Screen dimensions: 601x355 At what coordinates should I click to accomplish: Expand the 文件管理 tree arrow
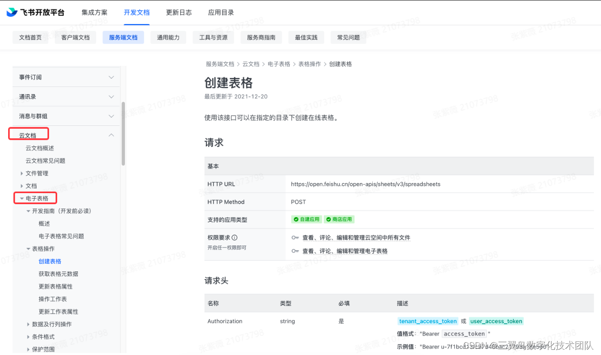point(22,173)
